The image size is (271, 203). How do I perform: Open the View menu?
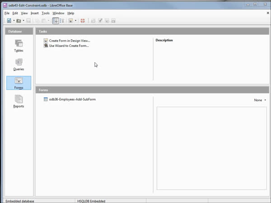coord(24,13)
